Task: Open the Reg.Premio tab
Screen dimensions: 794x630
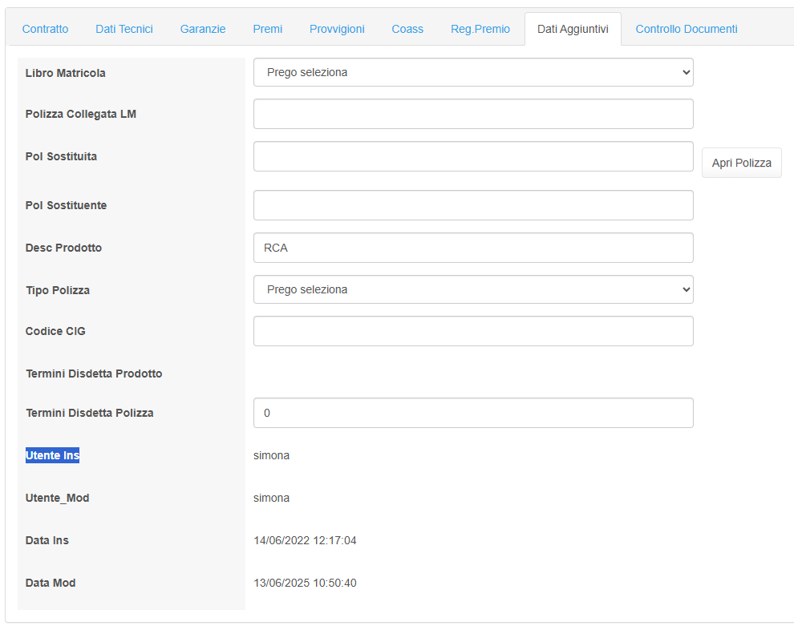Action: coord(480,30)
